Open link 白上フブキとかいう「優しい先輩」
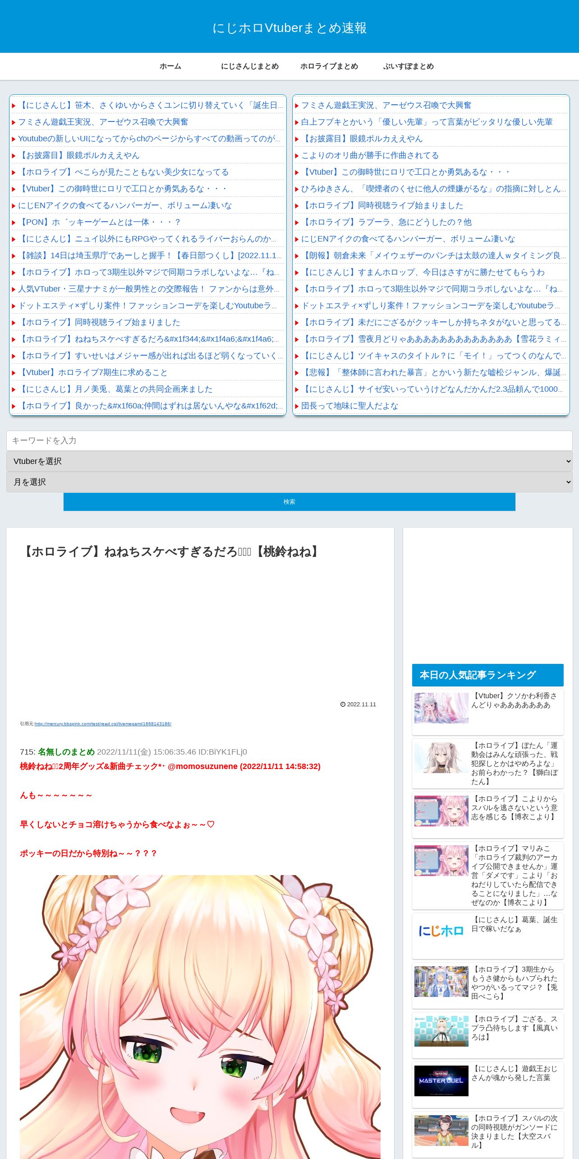 427,122
